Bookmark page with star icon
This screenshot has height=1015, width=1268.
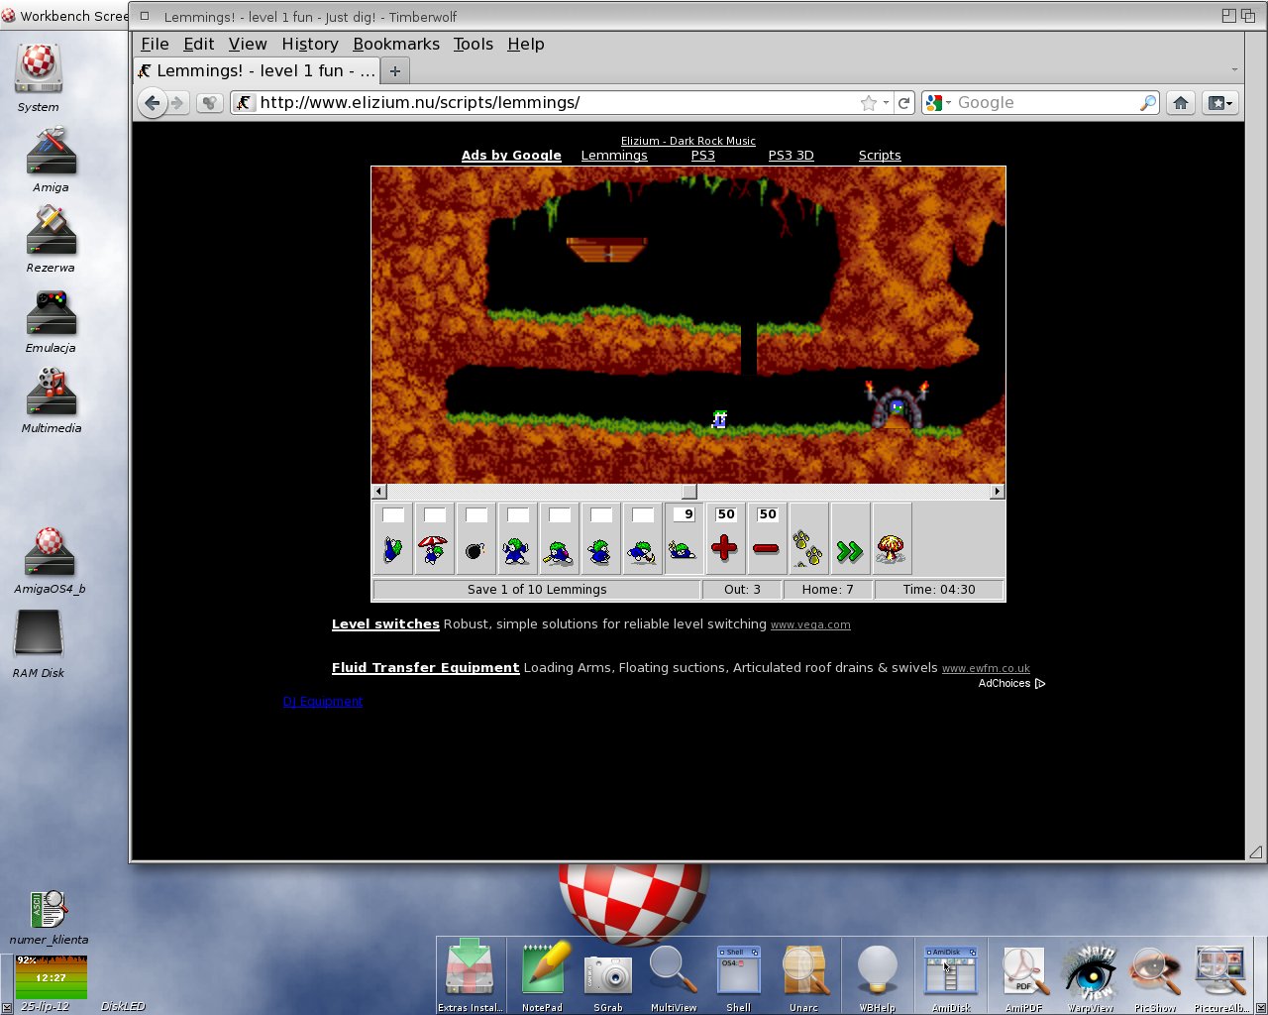869,103
